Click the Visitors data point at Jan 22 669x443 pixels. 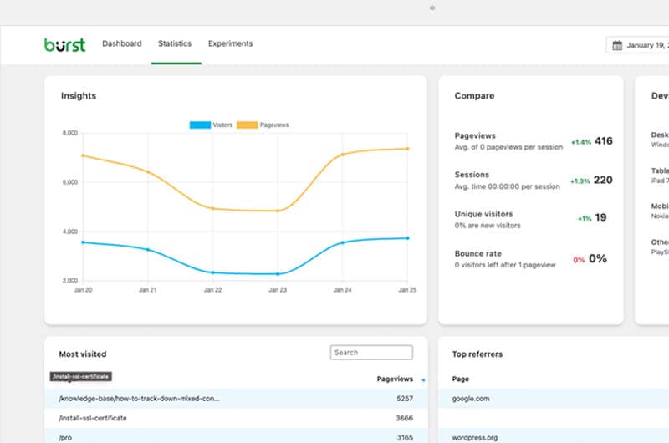coord(213,272)
